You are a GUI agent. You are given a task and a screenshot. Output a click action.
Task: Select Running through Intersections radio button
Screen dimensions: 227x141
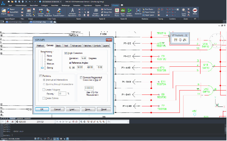tap(44, 84)
